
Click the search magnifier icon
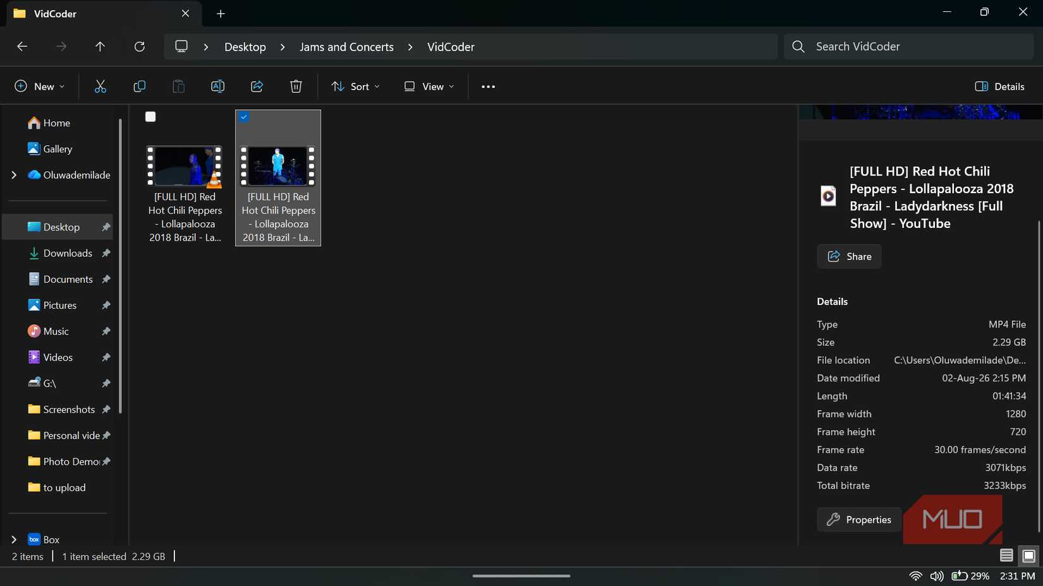798,47
